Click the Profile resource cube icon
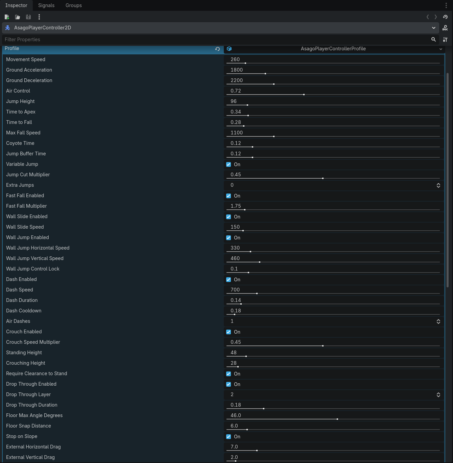The height and width of the screenshot is (463, 453). (229, 49)
